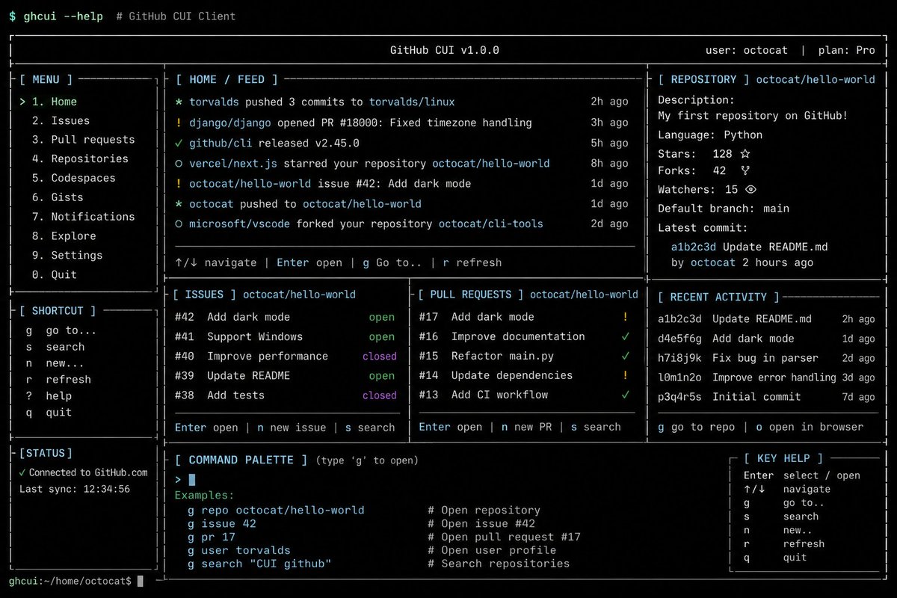The image size is (897, 598).
Task: Click 'Last sync: 12:34:56' status text
Action: 75,489
